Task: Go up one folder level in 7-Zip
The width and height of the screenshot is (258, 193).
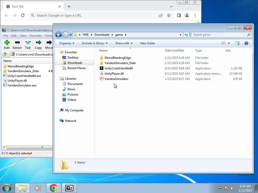Action: pos(5,54)
